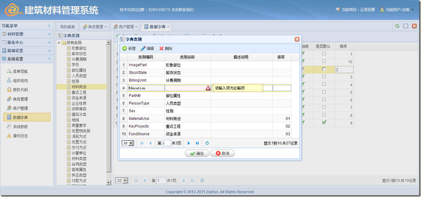Click the 确定 confirm button
421x197 pixels.
click(197, 153)
